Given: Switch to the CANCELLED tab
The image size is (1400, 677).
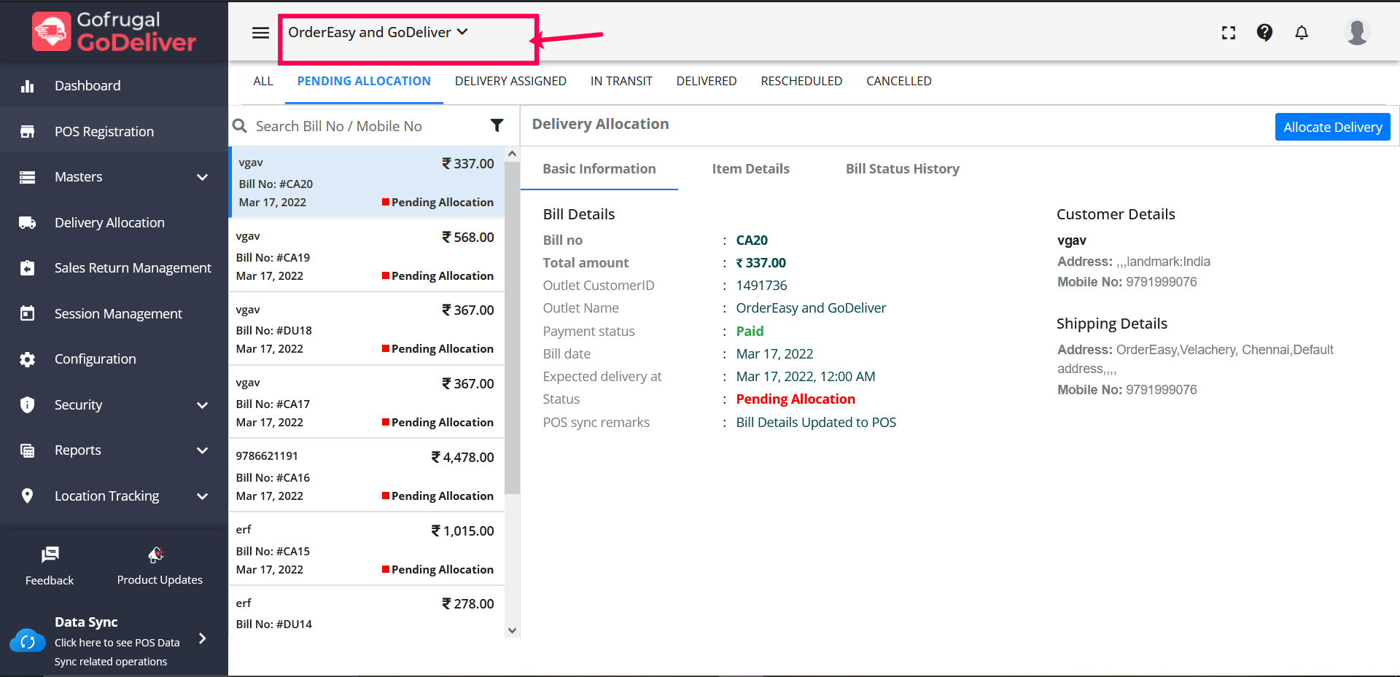Looking at the screenshot, I should 899,82.
